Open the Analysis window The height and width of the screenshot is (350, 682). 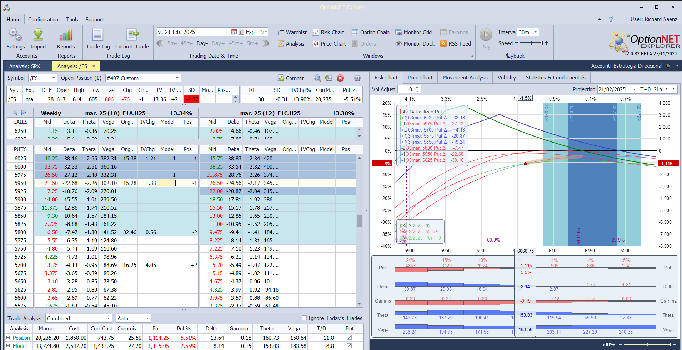coord(291,44)
